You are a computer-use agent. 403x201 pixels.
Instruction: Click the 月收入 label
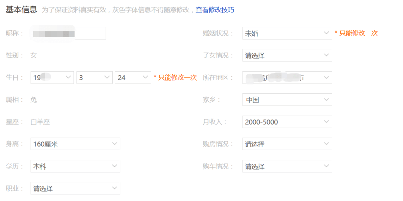point(215,122)
